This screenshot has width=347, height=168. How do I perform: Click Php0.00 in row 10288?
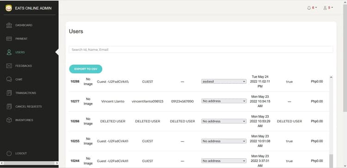[316, 81]
